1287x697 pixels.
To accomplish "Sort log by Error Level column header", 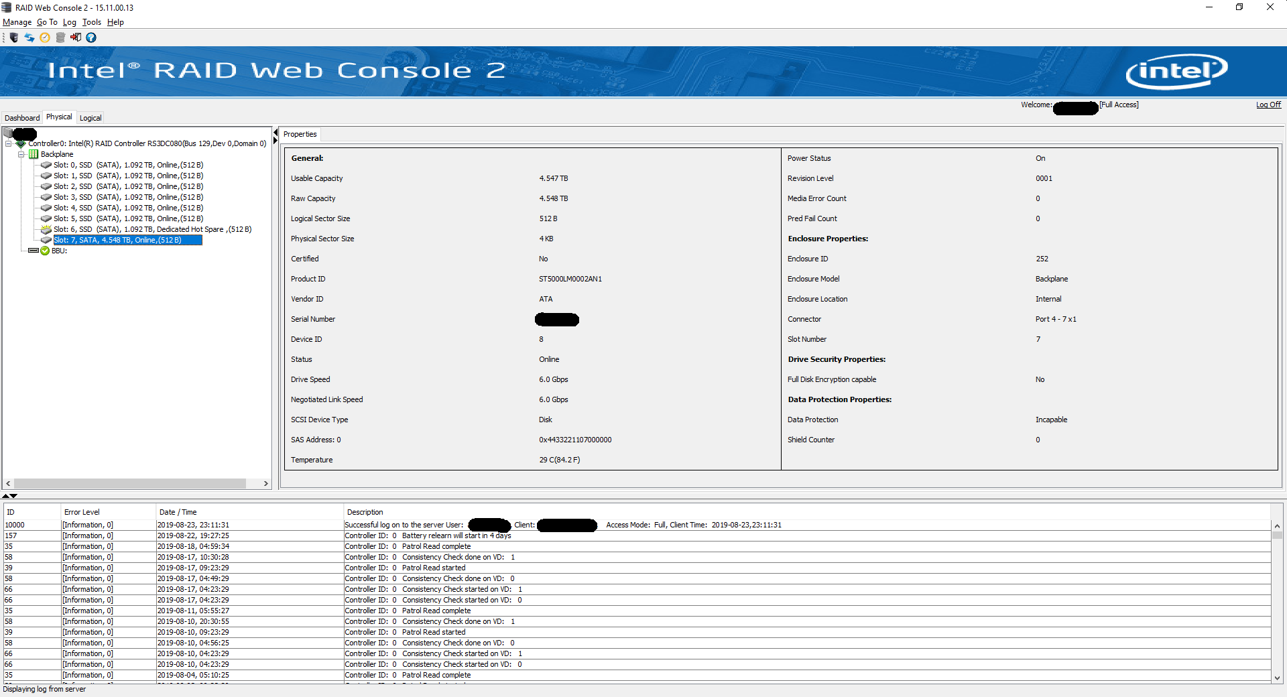I will tap(109, 512).
